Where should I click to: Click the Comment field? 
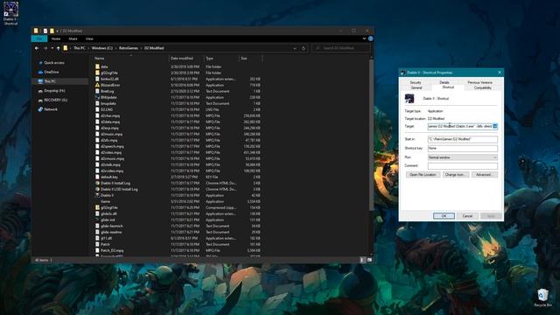coord(463,165)
